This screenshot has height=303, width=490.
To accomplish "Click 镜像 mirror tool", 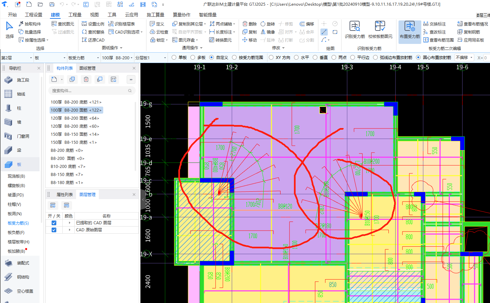I will click(x=267, y=32).
